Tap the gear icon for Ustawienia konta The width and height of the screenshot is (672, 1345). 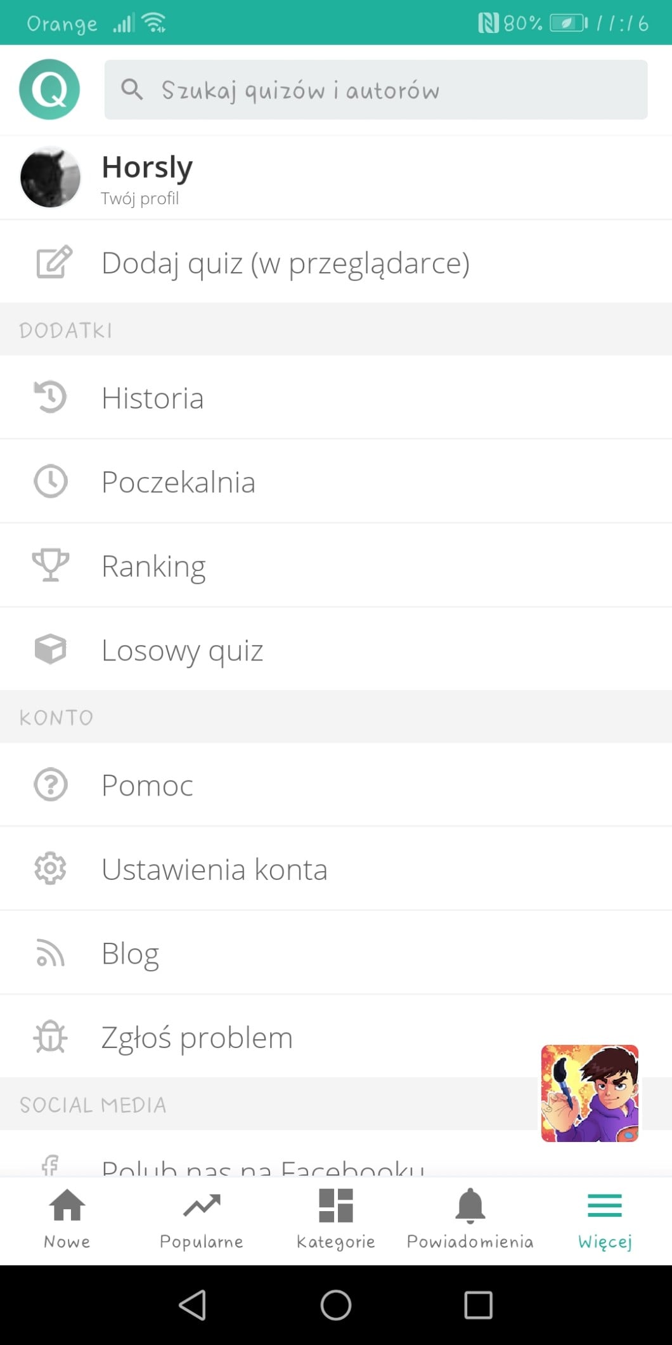[51, 869]
